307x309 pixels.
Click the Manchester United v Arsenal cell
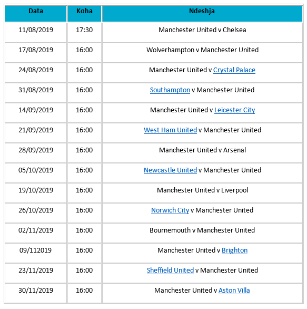point(202,153)
